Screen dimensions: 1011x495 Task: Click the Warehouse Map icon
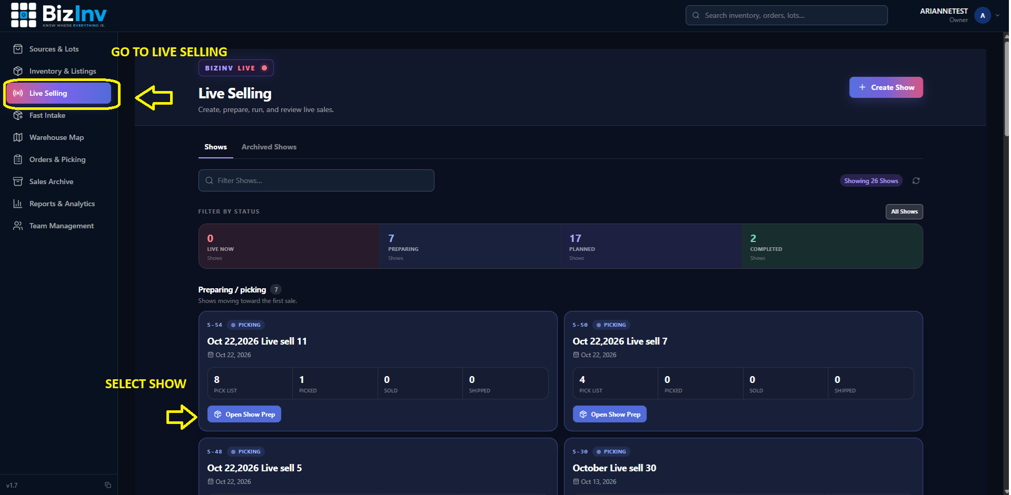[x=18, y=137]
